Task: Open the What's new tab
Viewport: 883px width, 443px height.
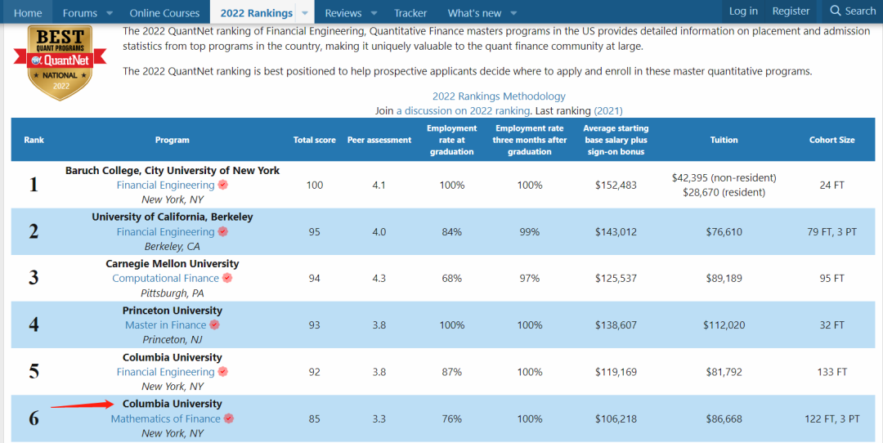Action: [x=473, y=12]
